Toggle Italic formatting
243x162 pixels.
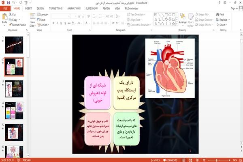57,23
